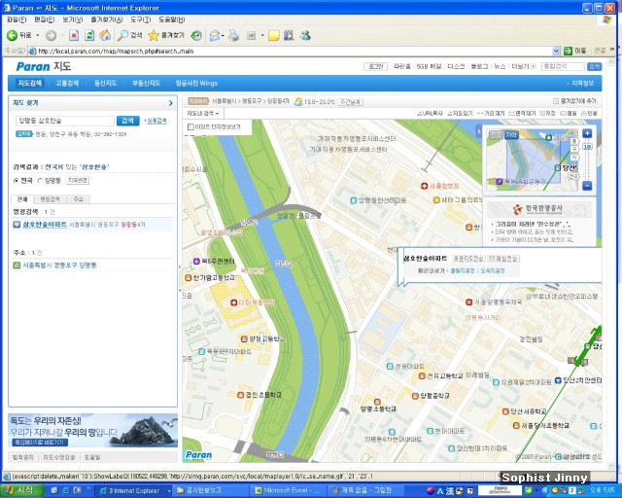The width and height of the screenshot is (622, 498).
Task: Click the Stop loading icon in IE toolbar
Action: pyautogui.click(x=74, y=36)
